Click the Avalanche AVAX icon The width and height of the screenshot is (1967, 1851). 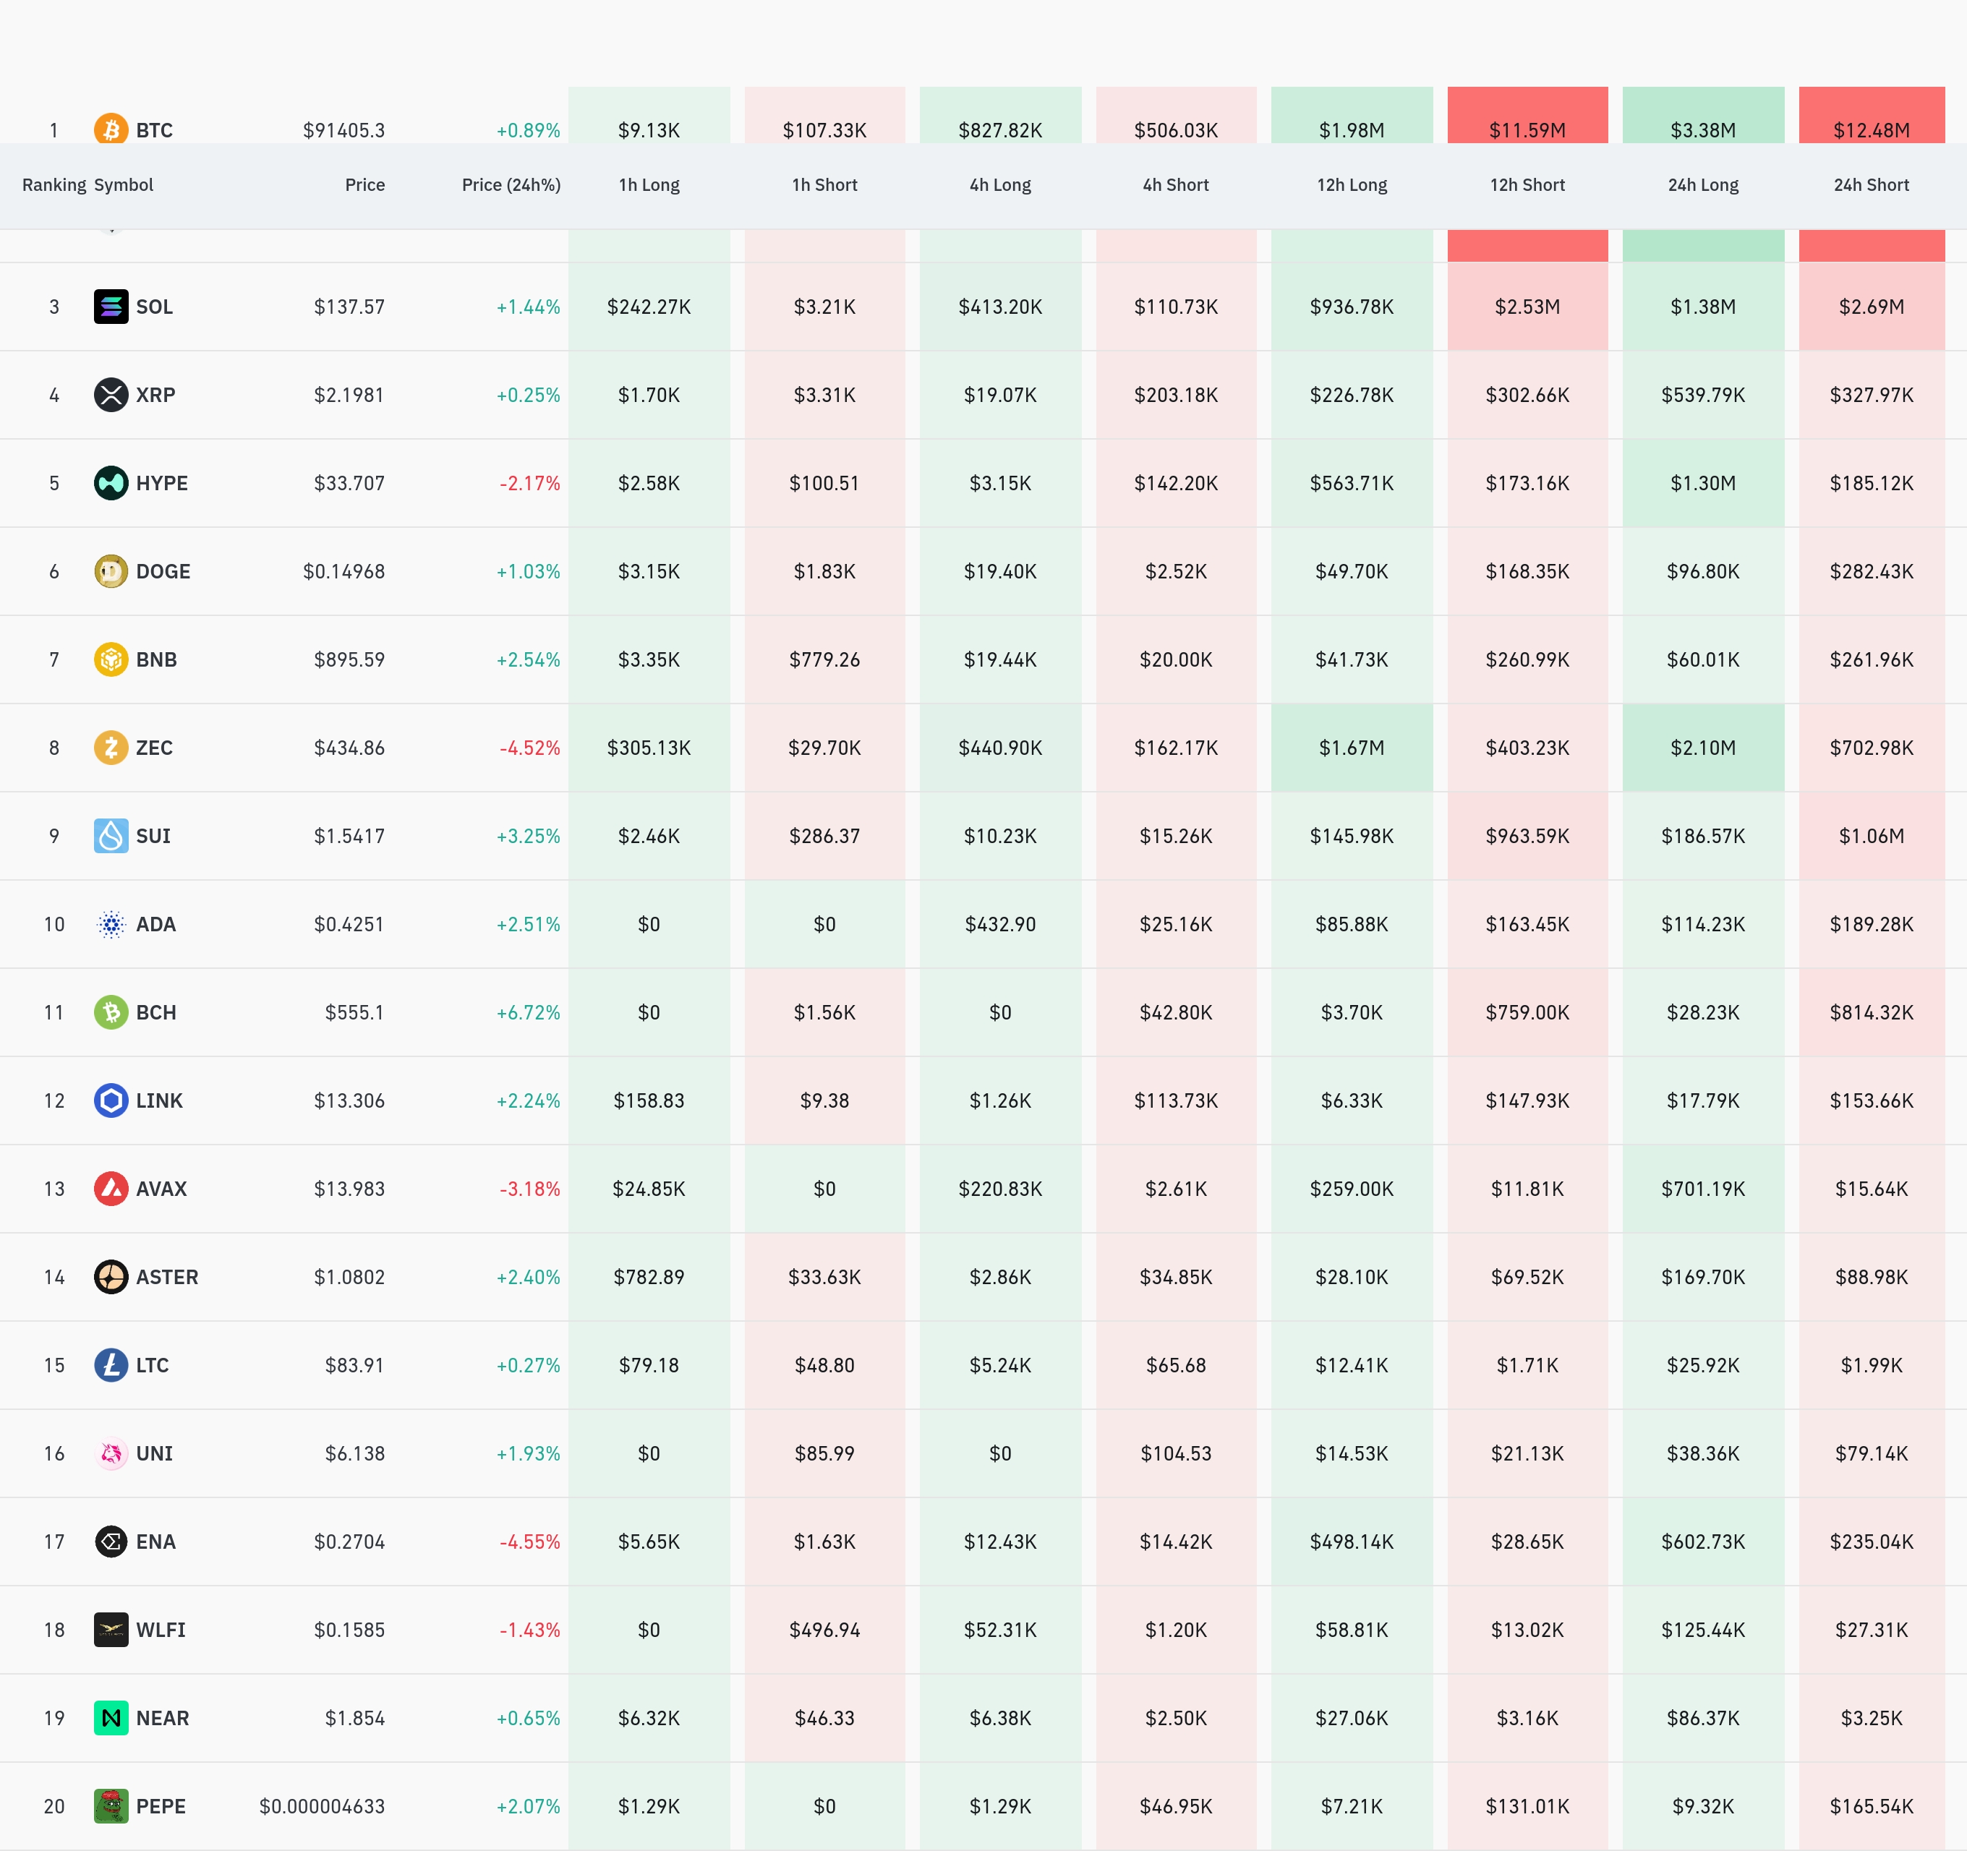(x=111, y=1188)
